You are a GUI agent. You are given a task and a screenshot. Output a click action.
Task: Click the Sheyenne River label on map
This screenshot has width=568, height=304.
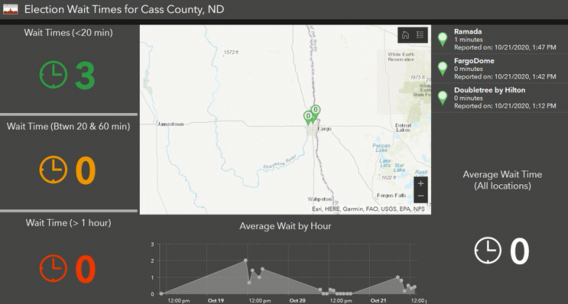tap(280, 162)
